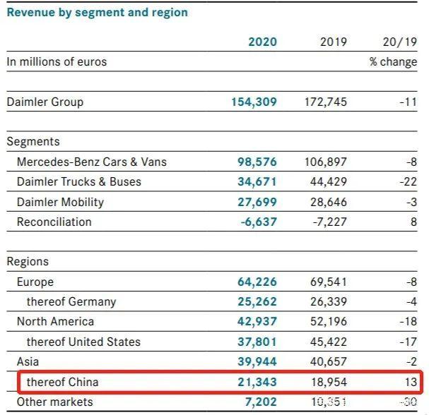Select the 2019 column header
This screenshot has width=429, height=415.
point(334,41)
